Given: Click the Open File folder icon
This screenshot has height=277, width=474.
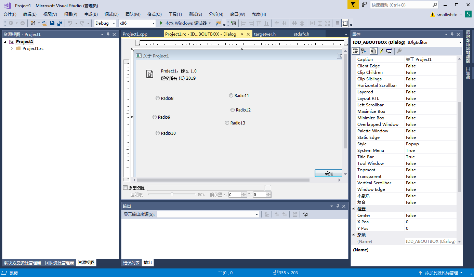Looking at the screenshot, I should tap(44, 23).
